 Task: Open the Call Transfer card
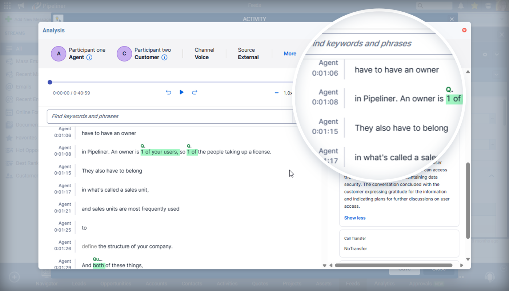[x=399, y=244]
